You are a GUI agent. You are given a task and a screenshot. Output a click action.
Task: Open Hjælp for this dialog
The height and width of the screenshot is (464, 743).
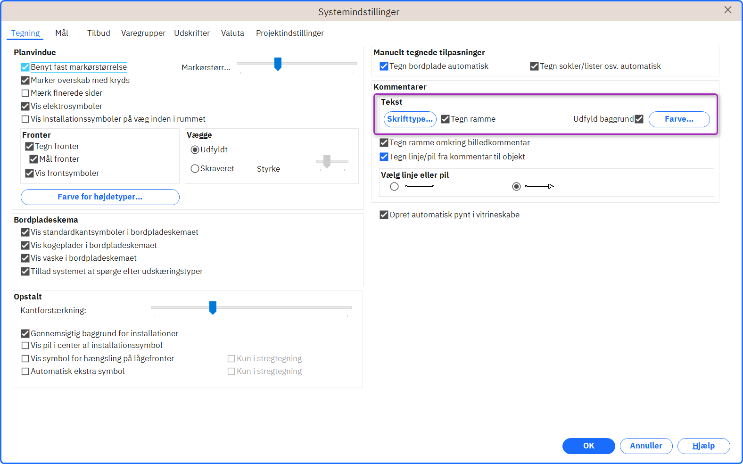click(x=704, y=446)
